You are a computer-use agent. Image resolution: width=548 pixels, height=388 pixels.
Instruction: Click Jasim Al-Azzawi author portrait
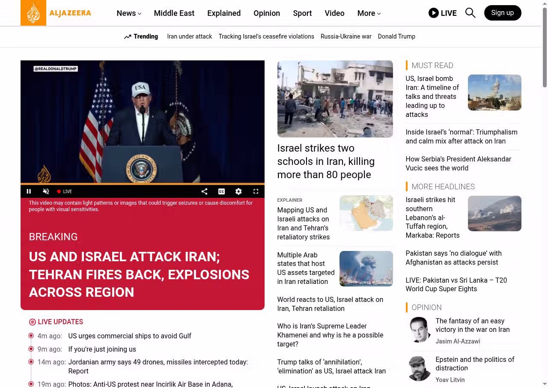coord(419,330)
